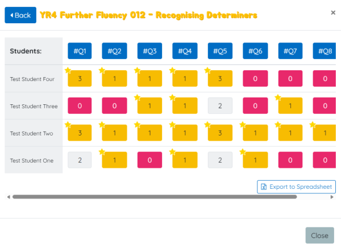Click the star on Test Student One's Q2 score
341x250 pixels.
click(103, 152)
